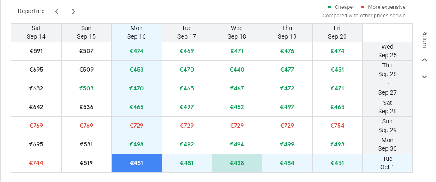Screen dimensions: 436x182
Task: Select the €476 Thursday Sep 19 fare
Action: (287, 51)
